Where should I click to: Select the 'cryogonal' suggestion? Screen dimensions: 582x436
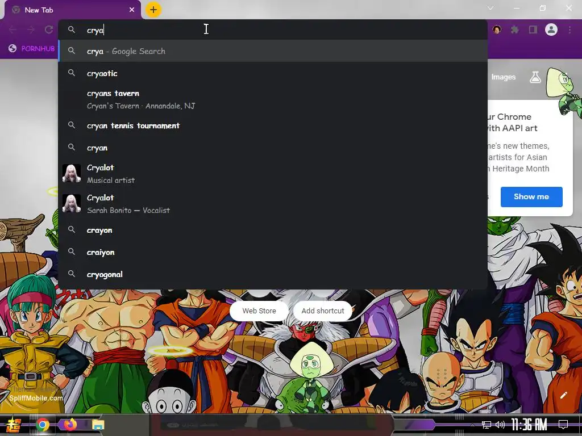(273, 274)
